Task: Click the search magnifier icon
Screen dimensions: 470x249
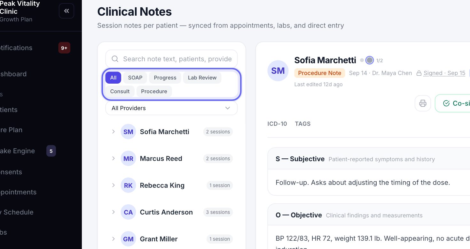Action: click(115, 59)
